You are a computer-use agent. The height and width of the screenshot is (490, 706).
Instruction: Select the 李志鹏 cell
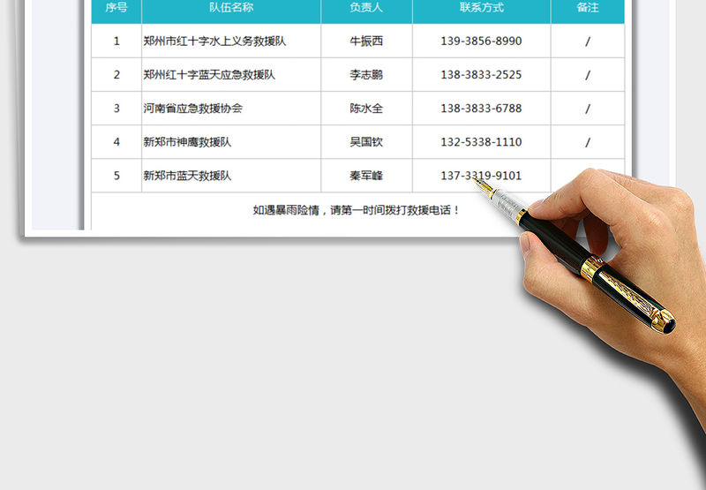(x=366, y=75)
